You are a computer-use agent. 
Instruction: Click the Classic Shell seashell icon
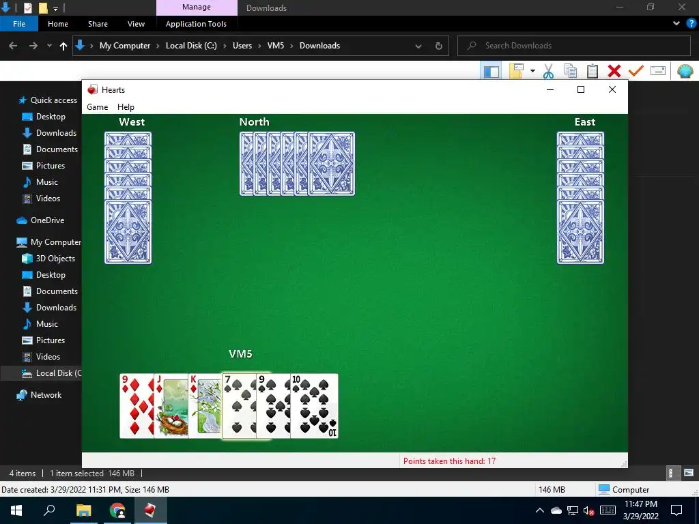(x=685, y=71)
